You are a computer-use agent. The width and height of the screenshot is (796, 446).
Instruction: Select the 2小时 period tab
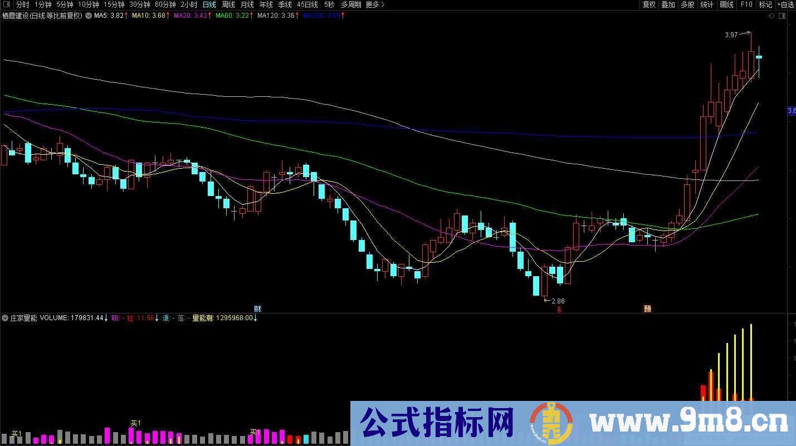pos(189,4)
